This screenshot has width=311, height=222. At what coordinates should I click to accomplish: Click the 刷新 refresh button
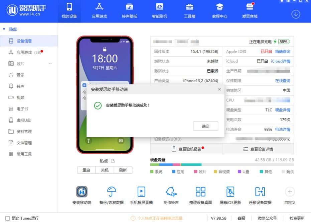point(123,170)
